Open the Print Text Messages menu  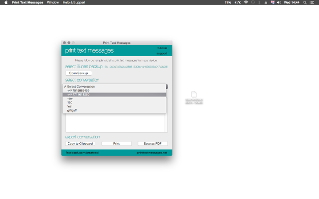(x=27, y=2)
